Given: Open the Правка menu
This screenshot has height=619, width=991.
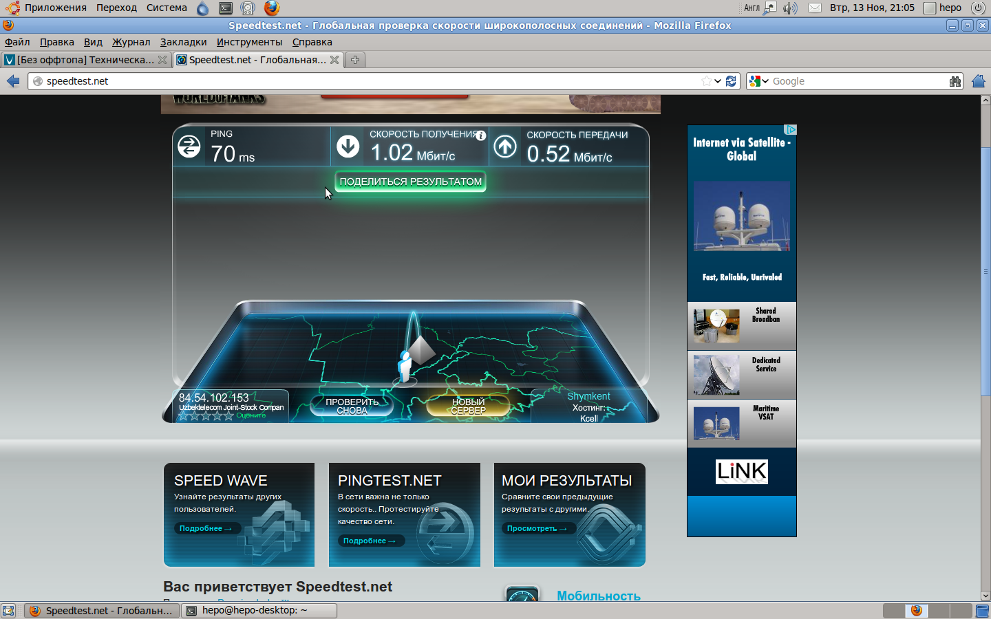Looking at the screenshot, I should 57,42.
